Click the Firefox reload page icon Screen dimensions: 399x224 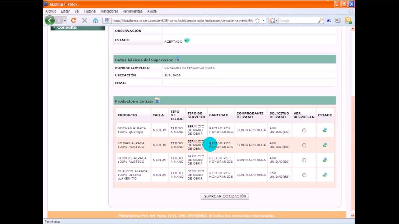[73, 20]
